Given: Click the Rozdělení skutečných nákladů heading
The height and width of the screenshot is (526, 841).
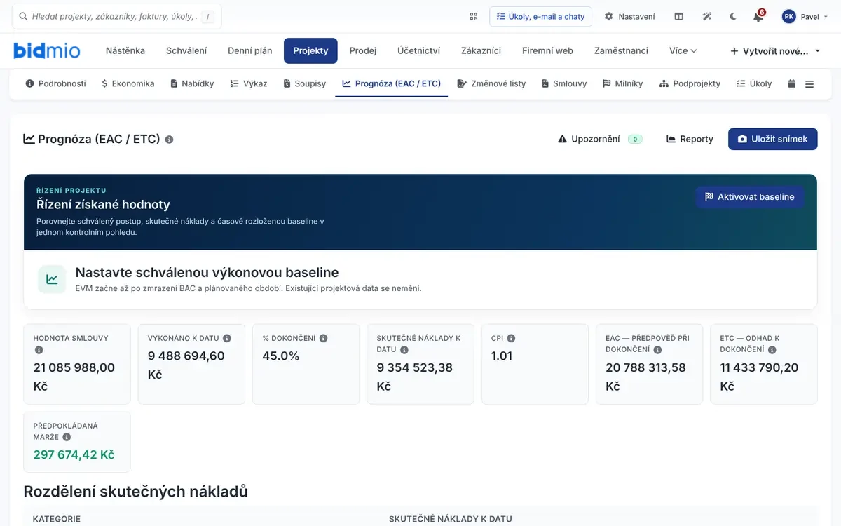Looking at the screenshot, I should click(136, 492).
